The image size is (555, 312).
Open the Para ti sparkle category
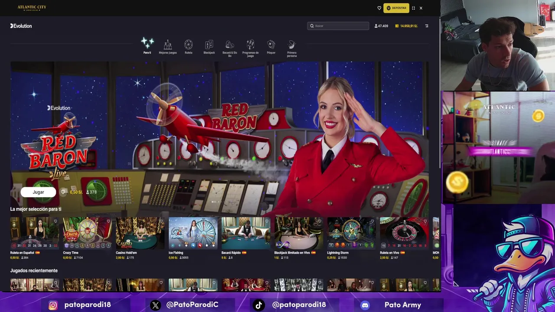click(x=147, y=46)
